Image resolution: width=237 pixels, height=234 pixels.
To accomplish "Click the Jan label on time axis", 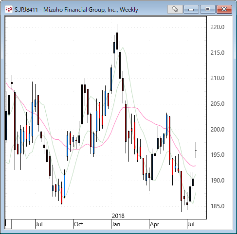I will tap(116, 224).
